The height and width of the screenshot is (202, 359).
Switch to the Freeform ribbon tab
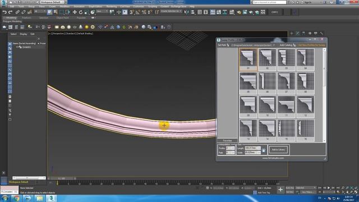tap(26, 17)
